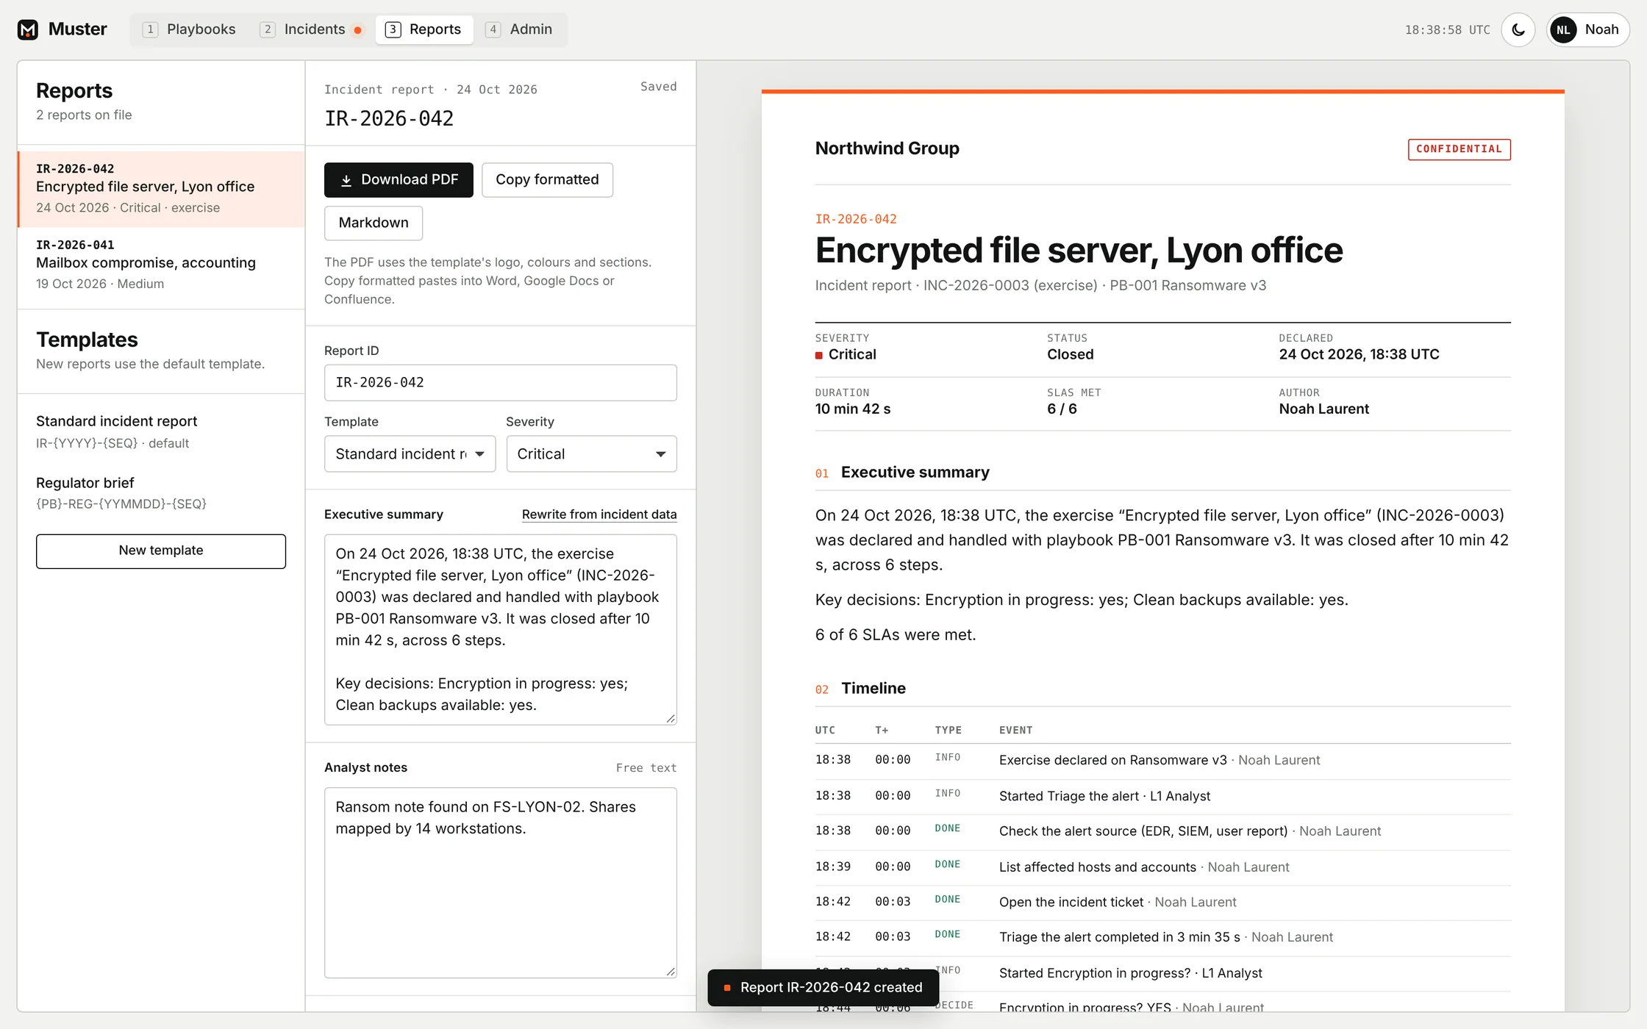This screenshot has width=1647, height=1029.
Task: Click the Download PDF button
Action: click(399, 180)
